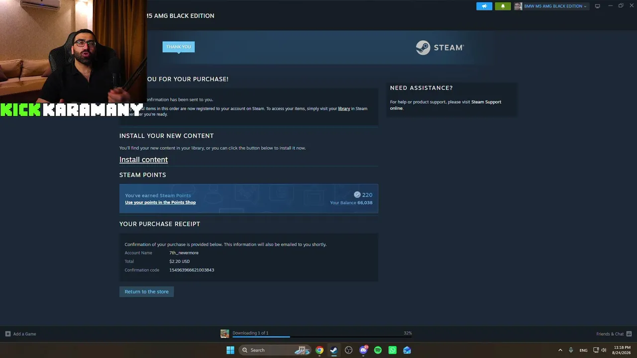Click the Install content link
Viewport: 637px width, 358px height.
(143, 160)
